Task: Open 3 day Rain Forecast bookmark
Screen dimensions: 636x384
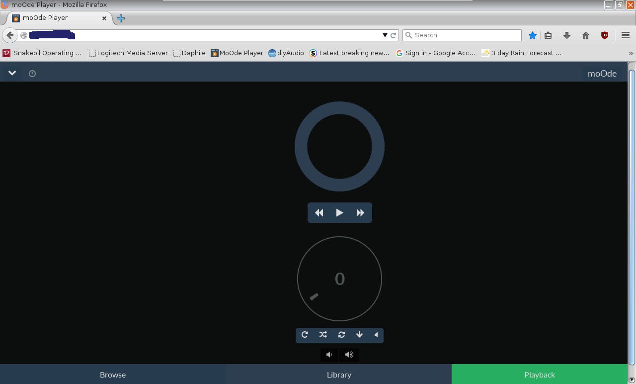Action: coord(522,53)
